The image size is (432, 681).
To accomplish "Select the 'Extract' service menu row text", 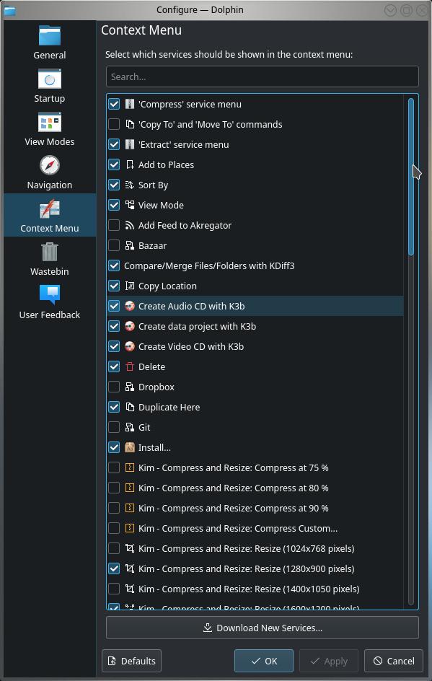I will (x=184, y=144).
